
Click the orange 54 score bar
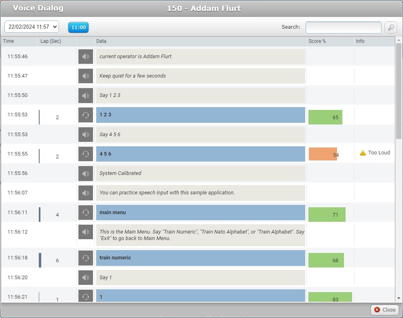pyautogui.click(x=323, y=154)
